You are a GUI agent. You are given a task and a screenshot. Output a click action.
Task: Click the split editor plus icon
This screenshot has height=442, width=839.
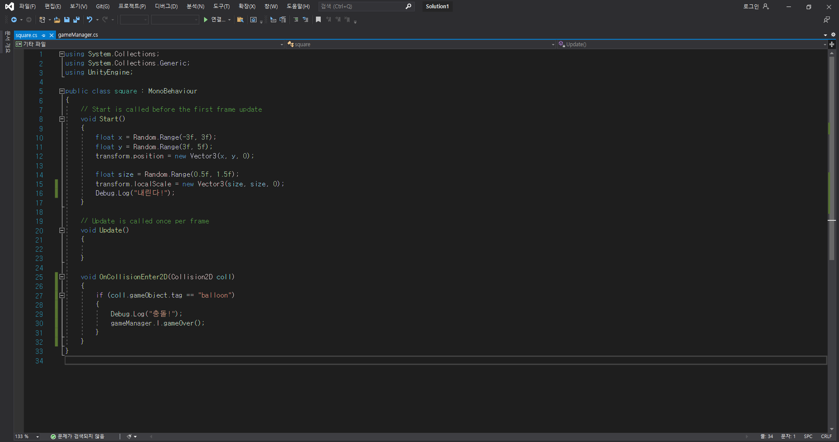[832, 44]
